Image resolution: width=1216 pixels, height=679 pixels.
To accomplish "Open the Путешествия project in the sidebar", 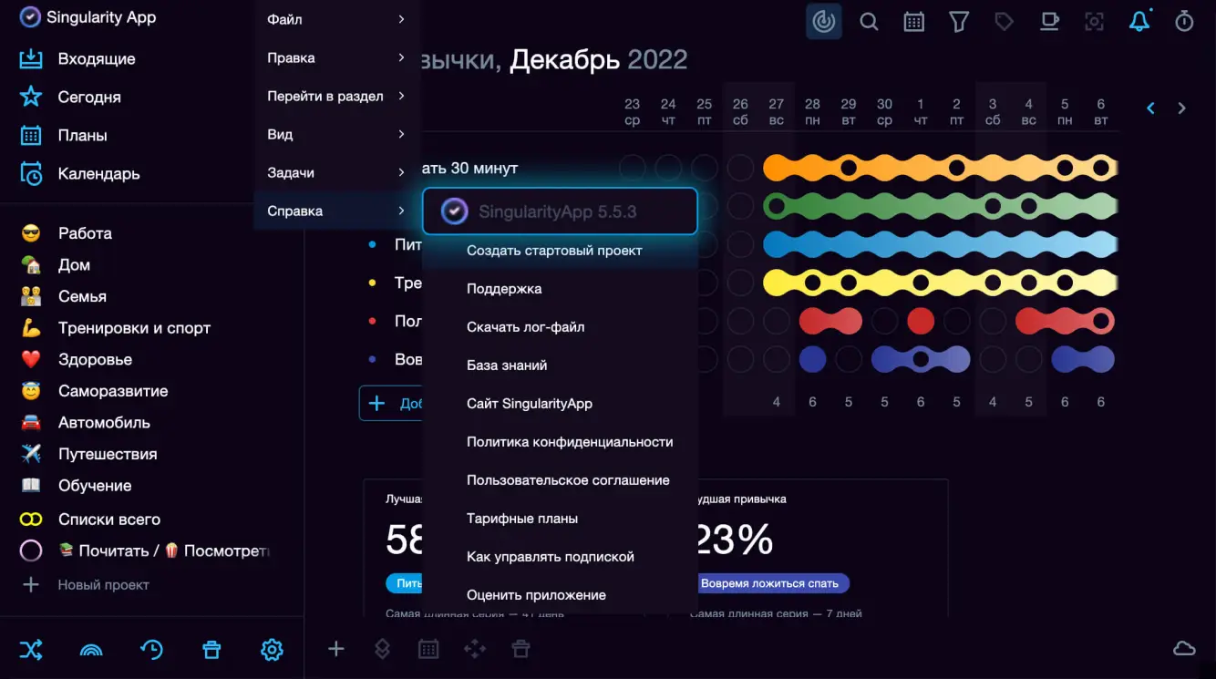I will pyautogui.click(x=107, y=454).
